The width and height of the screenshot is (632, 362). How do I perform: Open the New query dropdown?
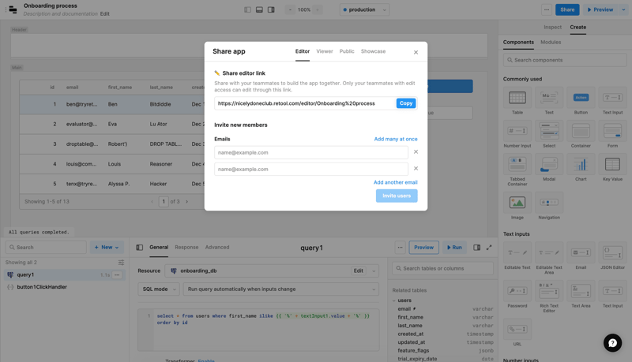point(107,248)
